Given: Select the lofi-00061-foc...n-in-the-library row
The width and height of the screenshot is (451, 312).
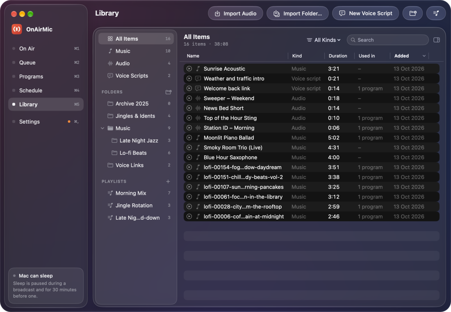Looking at the screenshot, I should pos(312,197).
